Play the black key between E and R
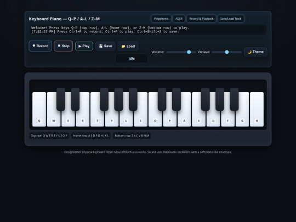Screen dimensions: 296x222 75,99
